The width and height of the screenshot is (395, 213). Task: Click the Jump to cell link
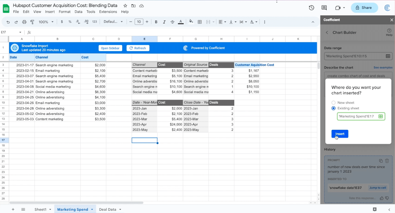(x=378, y=188)
